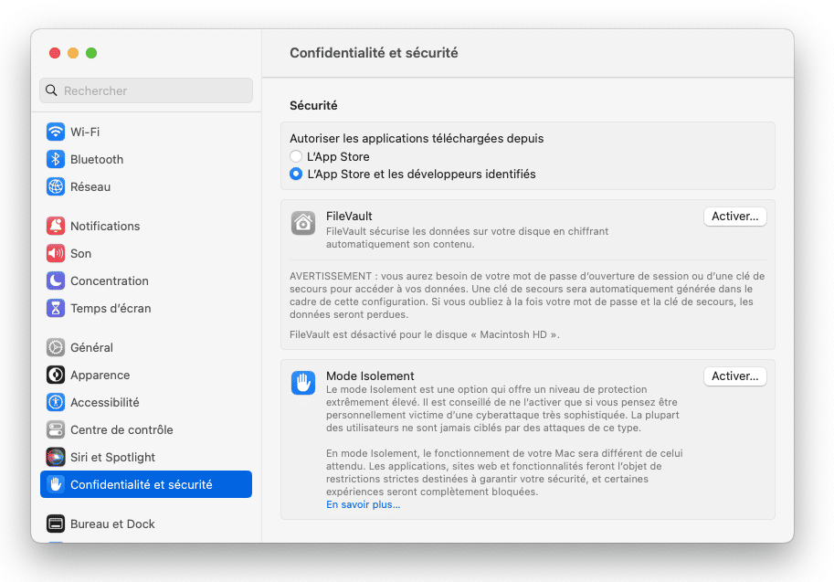The image size is (834, 582).
Task: Click paragraph starting En mode Isolement
Action: (x=504, y=472)
